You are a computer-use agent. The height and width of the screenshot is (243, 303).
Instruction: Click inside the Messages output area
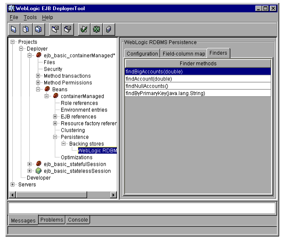coord(142,208)
